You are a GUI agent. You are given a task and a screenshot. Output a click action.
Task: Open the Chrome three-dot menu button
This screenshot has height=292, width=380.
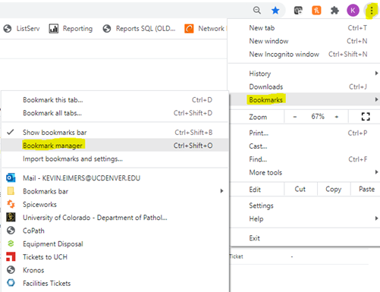point(372,11)
